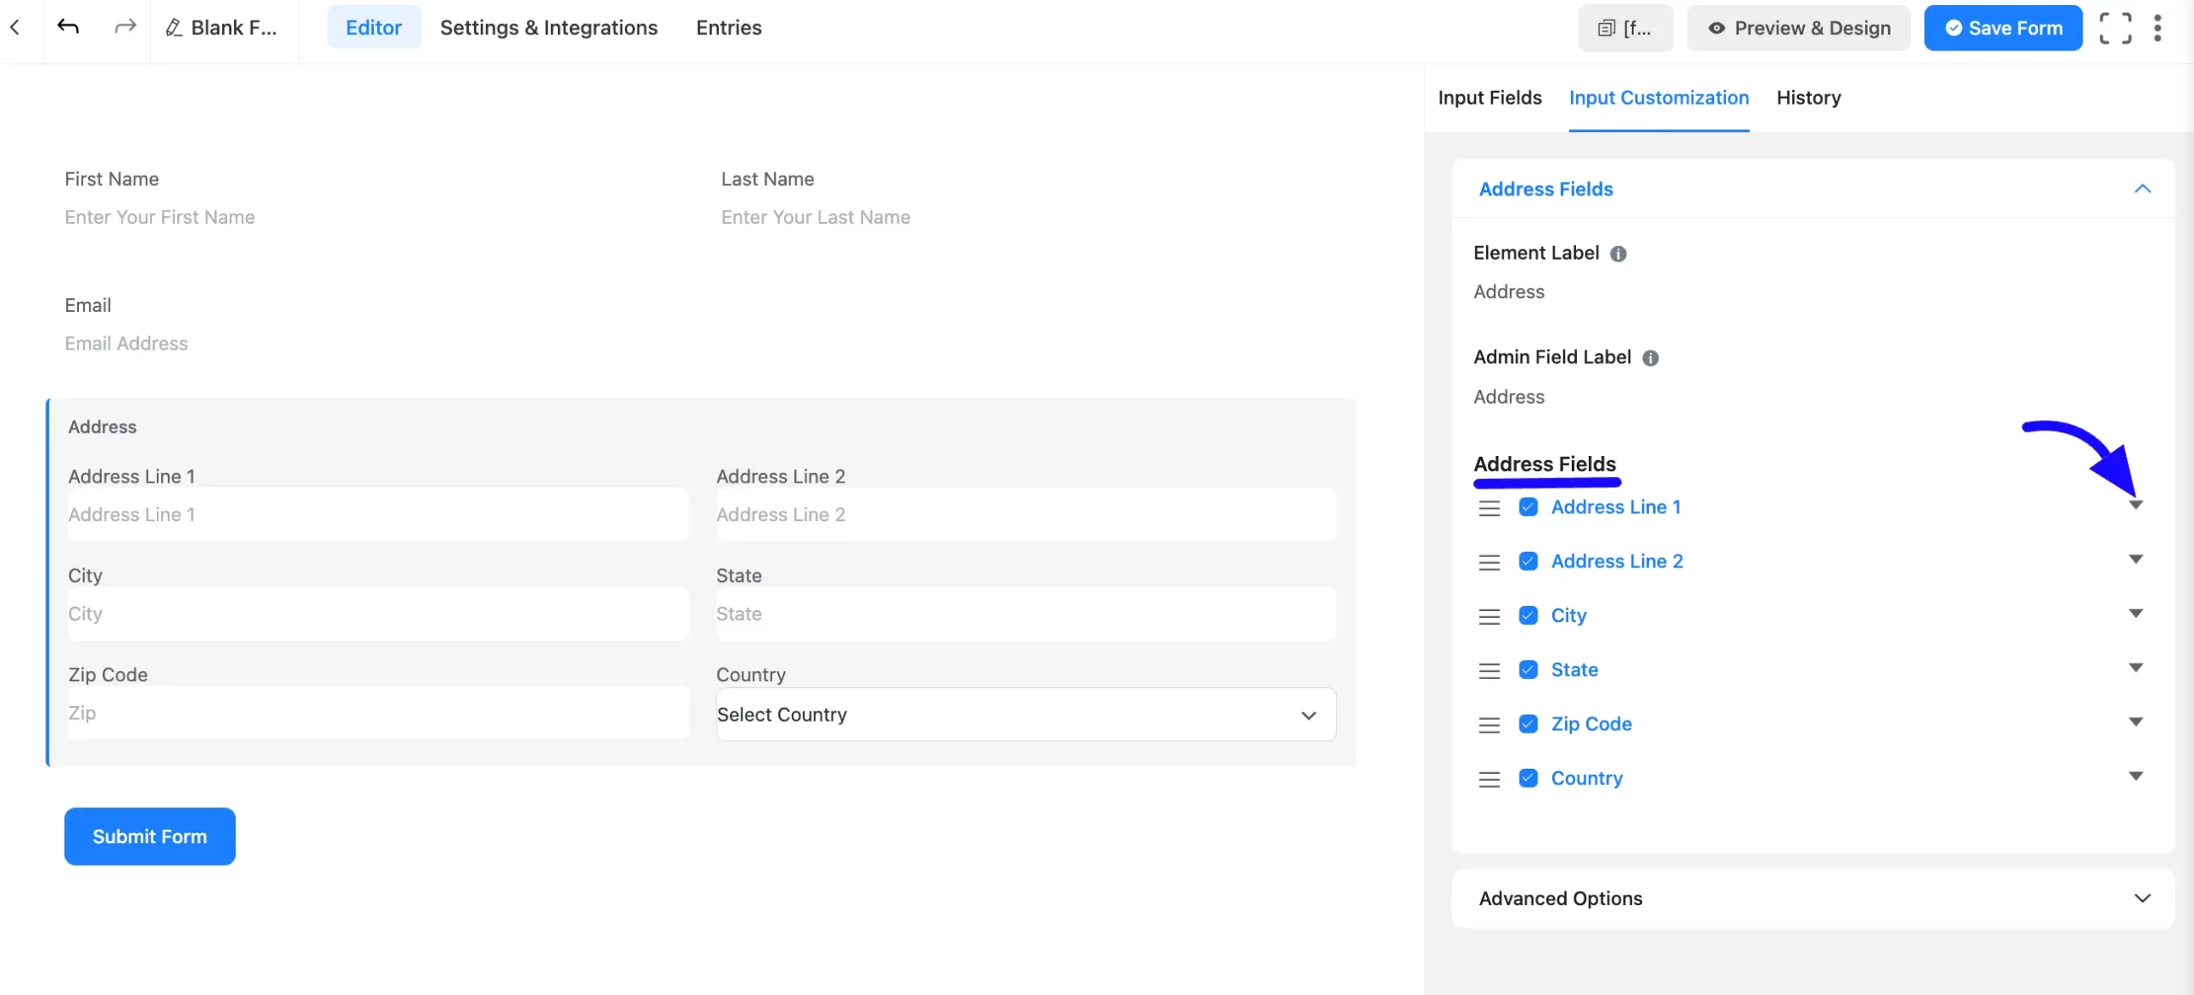
Task: Expand the Advanced Options section
Action: [1813, 898]
